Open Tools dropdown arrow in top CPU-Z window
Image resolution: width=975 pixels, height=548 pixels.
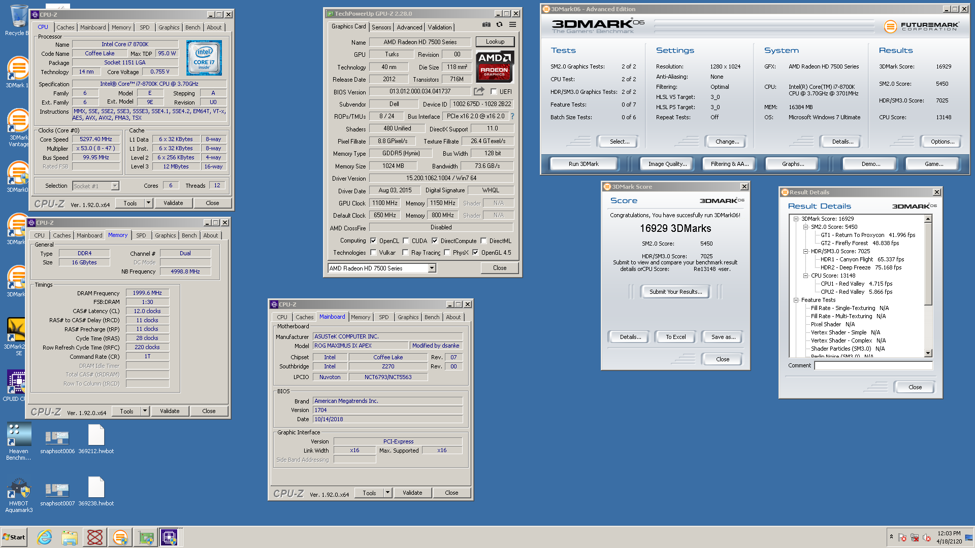point(148,203)
